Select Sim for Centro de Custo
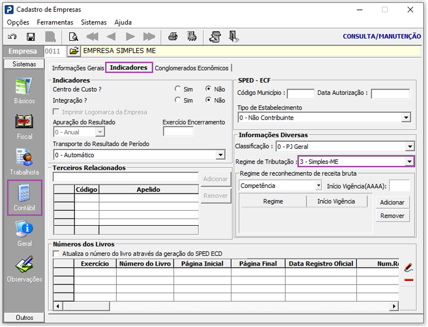The width and height of the screenshot is (428, 327). [x=178, y=89]
